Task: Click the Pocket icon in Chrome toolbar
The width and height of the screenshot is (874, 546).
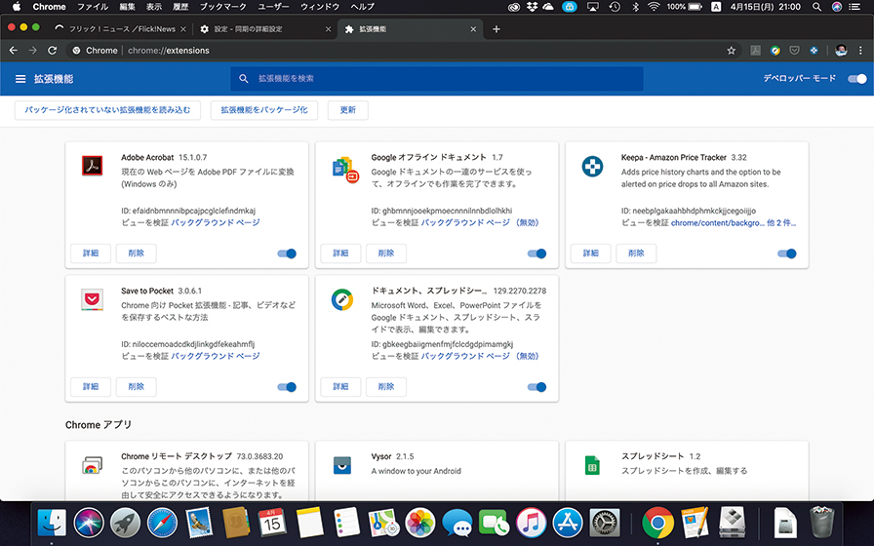Action: [x=795, y=51]
